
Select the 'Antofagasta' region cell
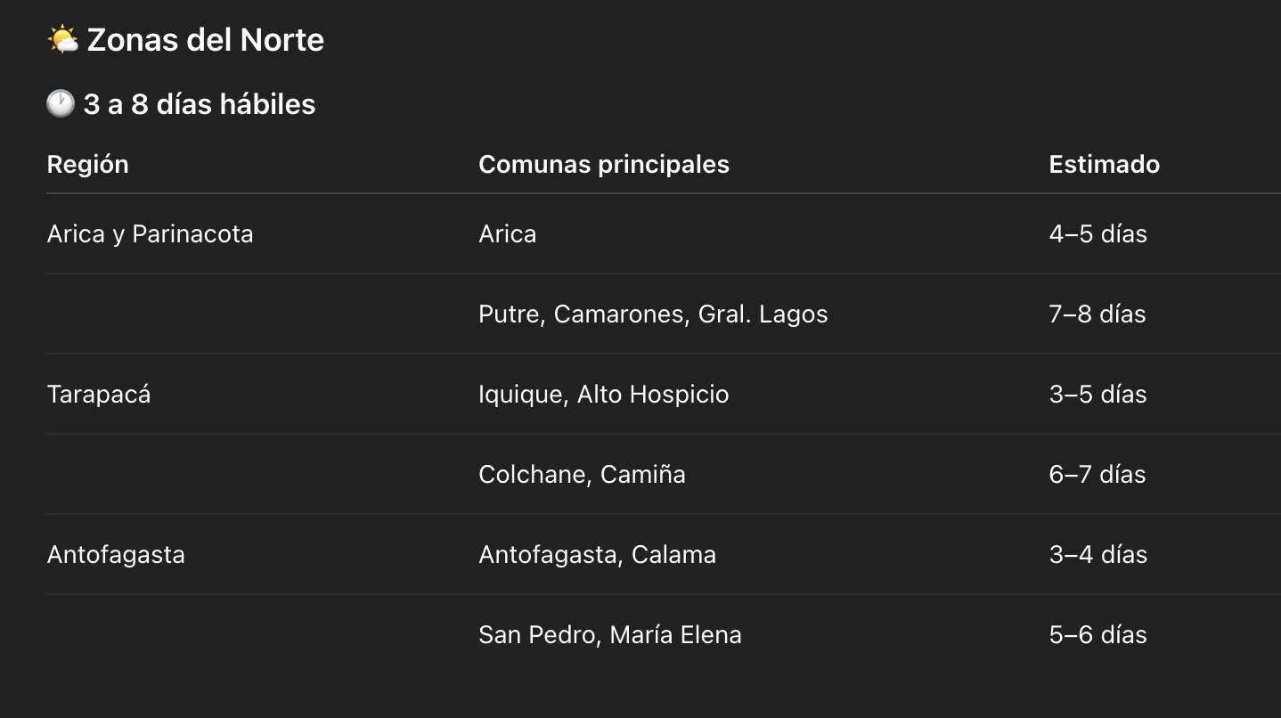[116, 555]
